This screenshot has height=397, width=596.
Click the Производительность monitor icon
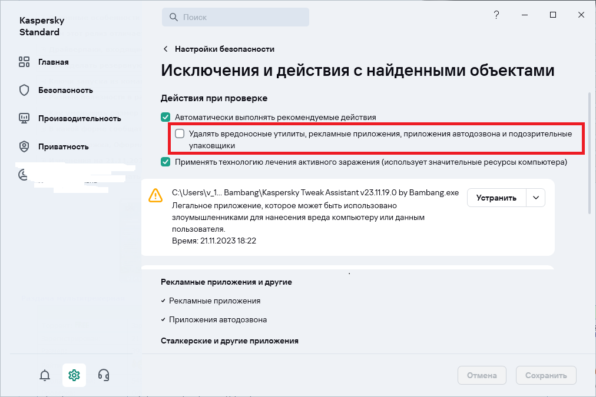tap(24, 118)
